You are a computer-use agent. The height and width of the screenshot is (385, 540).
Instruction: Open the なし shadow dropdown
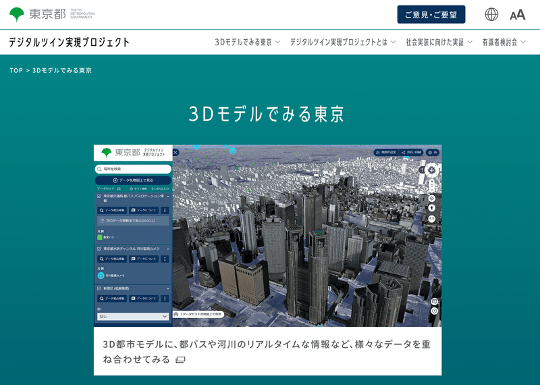132,316
